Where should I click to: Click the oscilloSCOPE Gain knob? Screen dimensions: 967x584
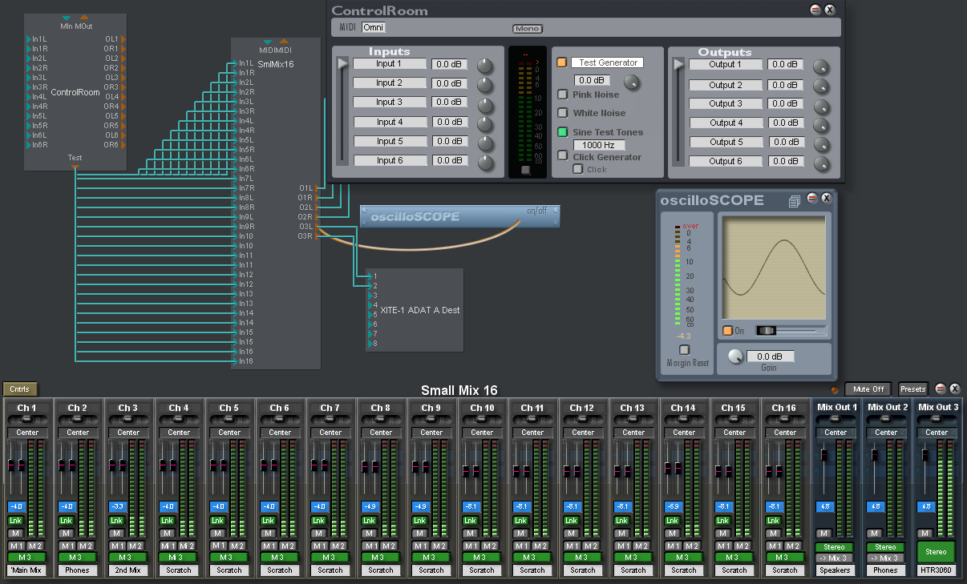coord(735,357)
